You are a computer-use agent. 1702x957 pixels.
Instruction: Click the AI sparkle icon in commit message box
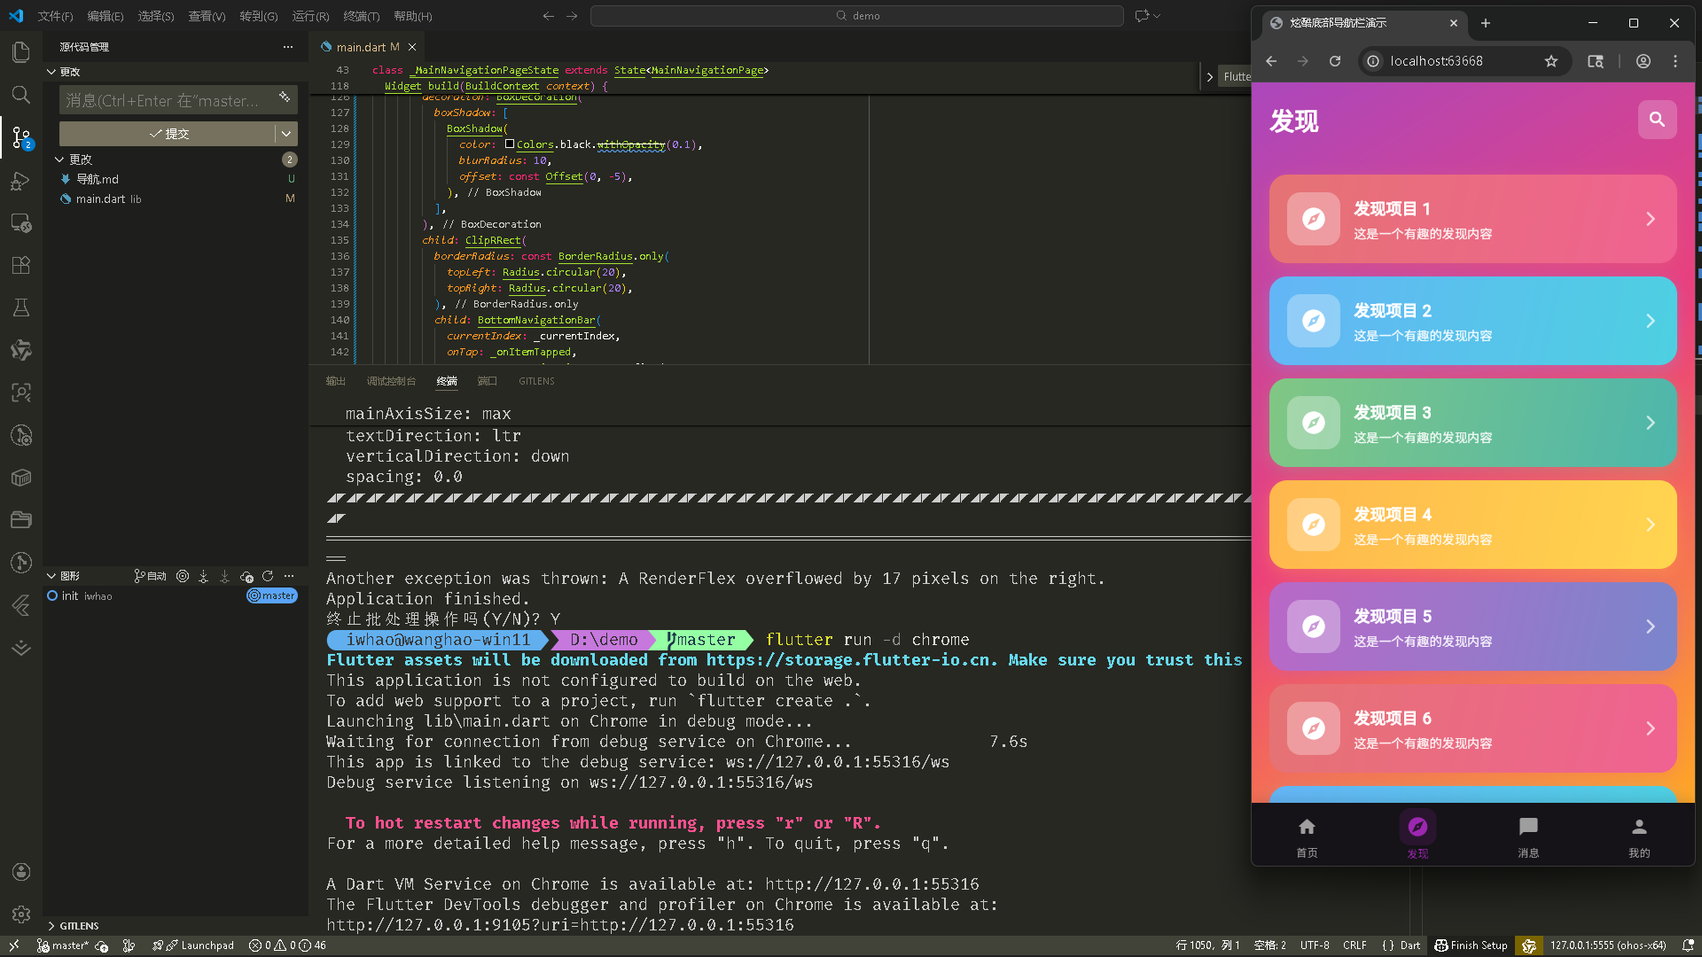click(x=285, y=97)
